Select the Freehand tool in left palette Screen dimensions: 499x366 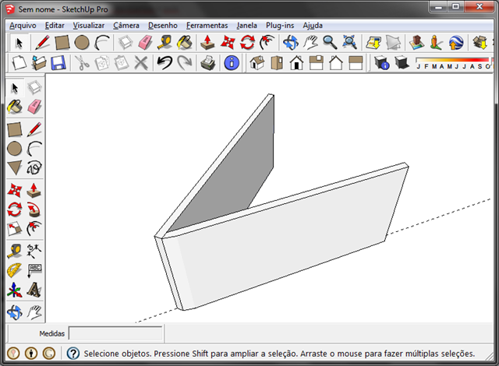click(34, 167)
